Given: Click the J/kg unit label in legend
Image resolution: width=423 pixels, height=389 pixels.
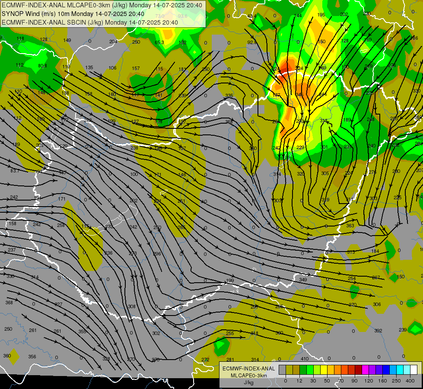Looking at the screenshot, I should click(248, 383).
